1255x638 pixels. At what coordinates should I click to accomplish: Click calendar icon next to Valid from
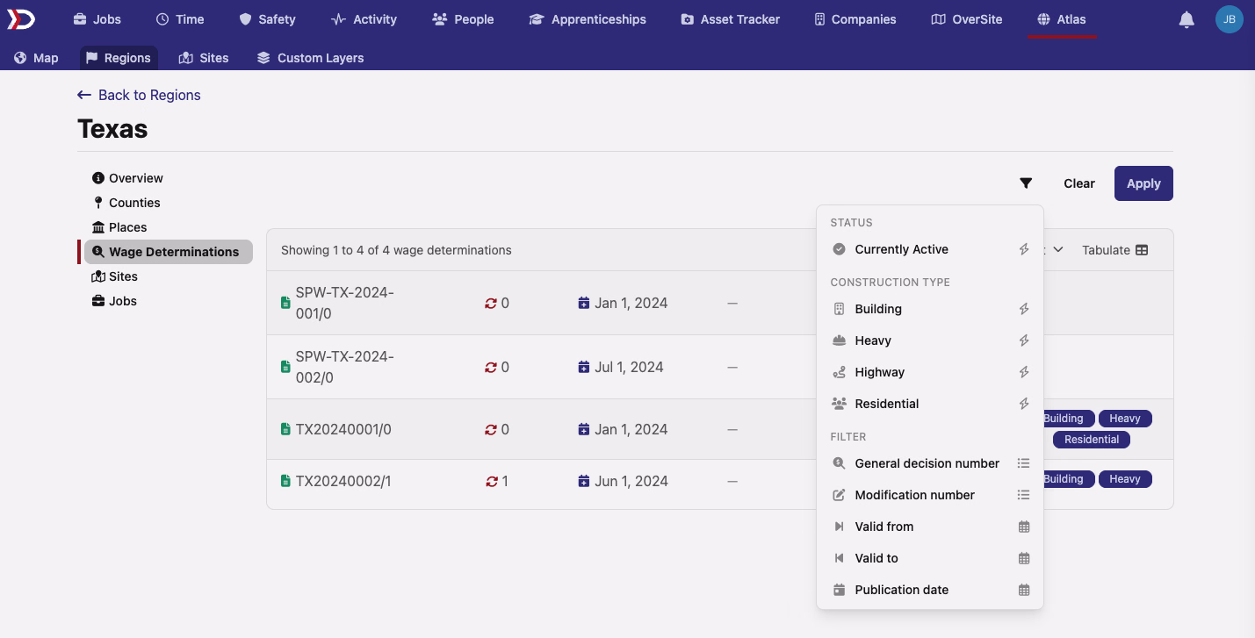pyautogui.click(x=1024, y=527)
